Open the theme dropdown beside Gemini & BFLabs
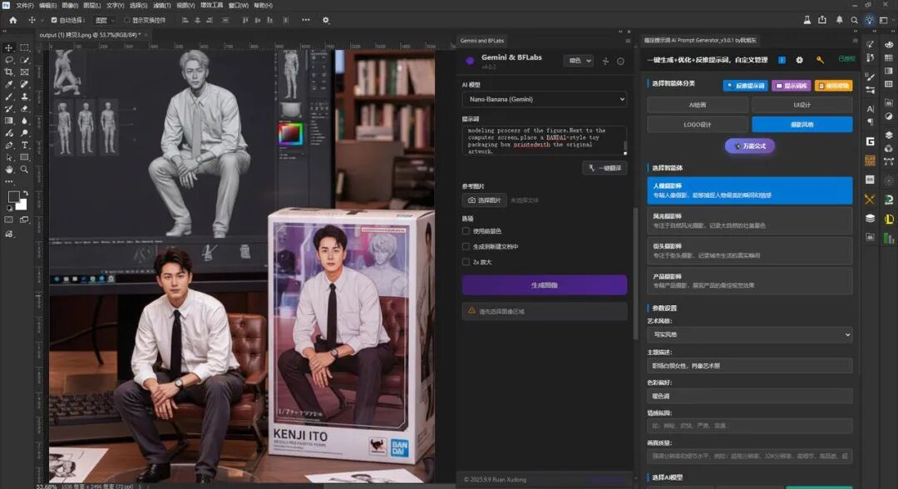Viewport: 898px width, 489px height. click(579, 61)
